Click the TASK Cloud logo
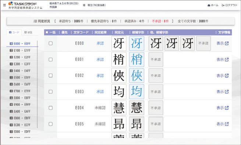Screen dimensions: 241x145 pos(22,4)
